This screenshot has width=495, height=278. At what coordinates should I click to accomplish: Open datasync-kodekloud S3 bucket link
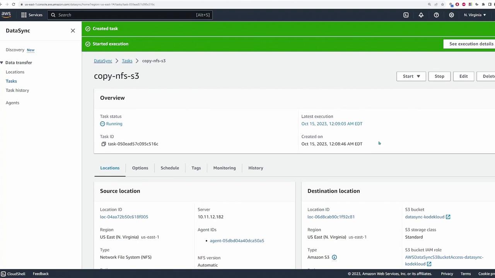coord(428,217)
